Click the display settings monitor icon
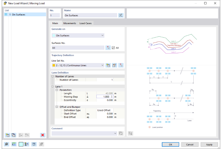This screenshot has height=149, width=222. click(34, 144)
